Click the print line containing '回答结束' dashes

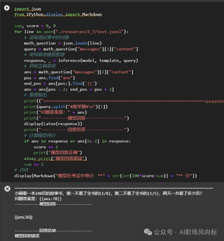pos(76,130)
